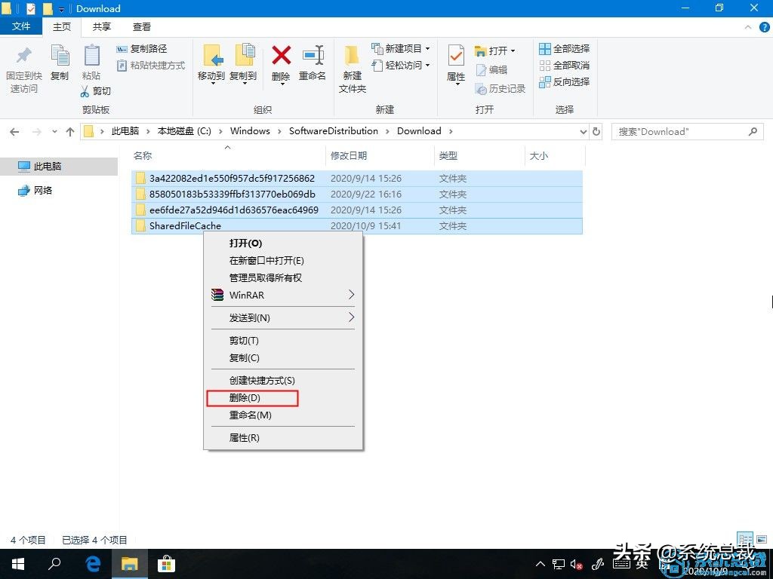Click the 全部选择 button
Viewport: 773px width, 579px height.
click(564, 48)
